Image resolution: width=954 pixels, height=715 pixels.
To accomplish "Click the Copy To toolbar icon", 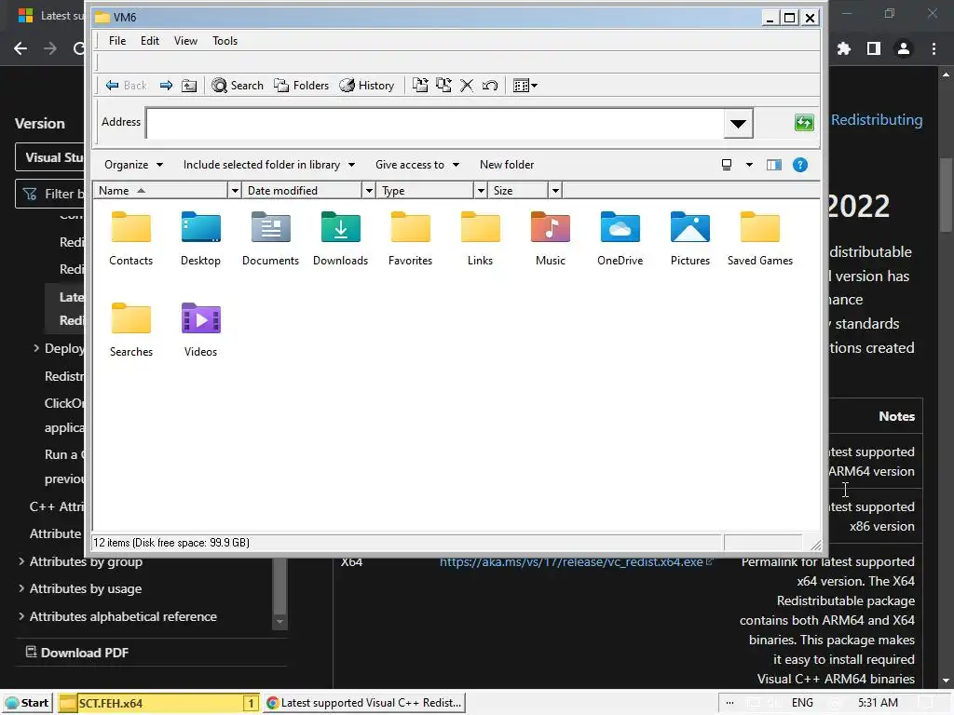I will click(x=443, y=85).
